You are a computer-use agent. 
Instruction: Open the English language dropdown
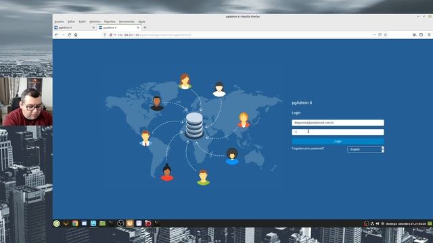point(365,149)
